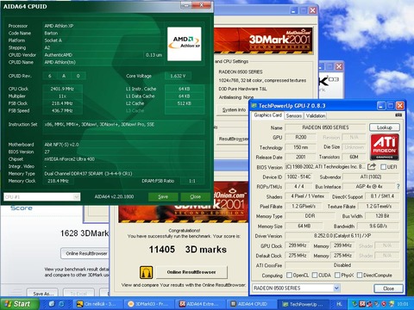Image resolution: width=414 pixels, height=310 pixels.
Task: Click the GPU-Z BIOS share export icon
Action: [372, 166]
